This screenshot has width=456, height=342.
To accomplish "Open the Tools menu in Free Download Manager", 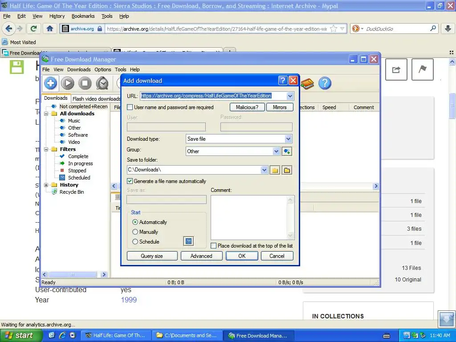I will (120, 69).
